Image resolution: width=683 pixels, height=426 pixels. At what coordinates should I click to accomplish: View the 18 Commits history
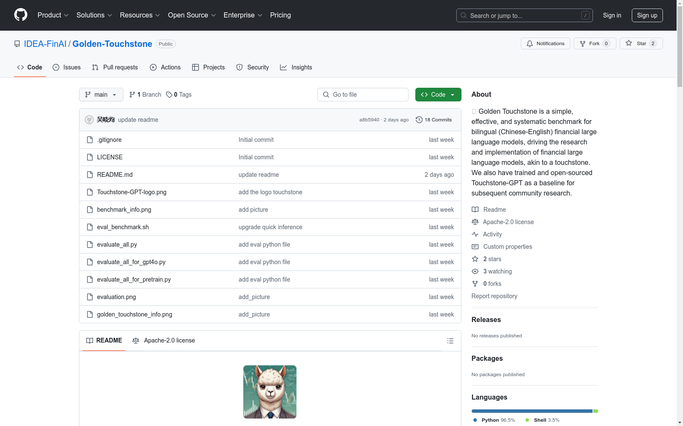(434, 120)
